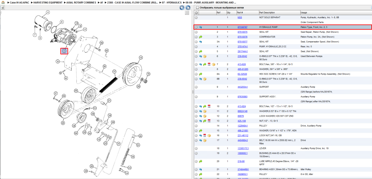Open part number link 375147A1
The height and width of the screenshot is (179, 372).
click(x=243, y=47)
